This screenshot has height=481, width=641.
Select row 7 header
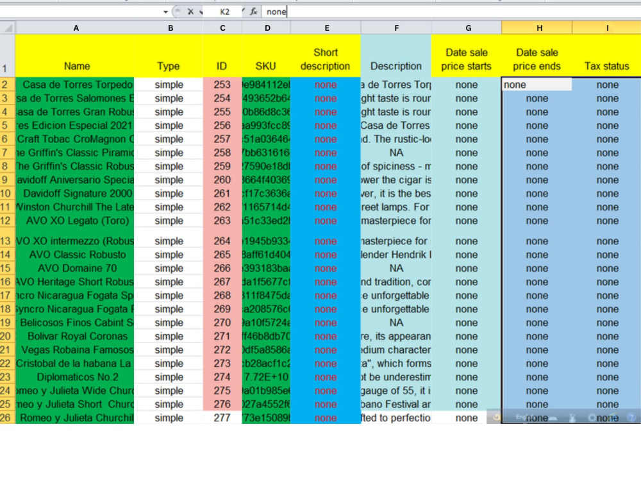[x=7, y=153]
